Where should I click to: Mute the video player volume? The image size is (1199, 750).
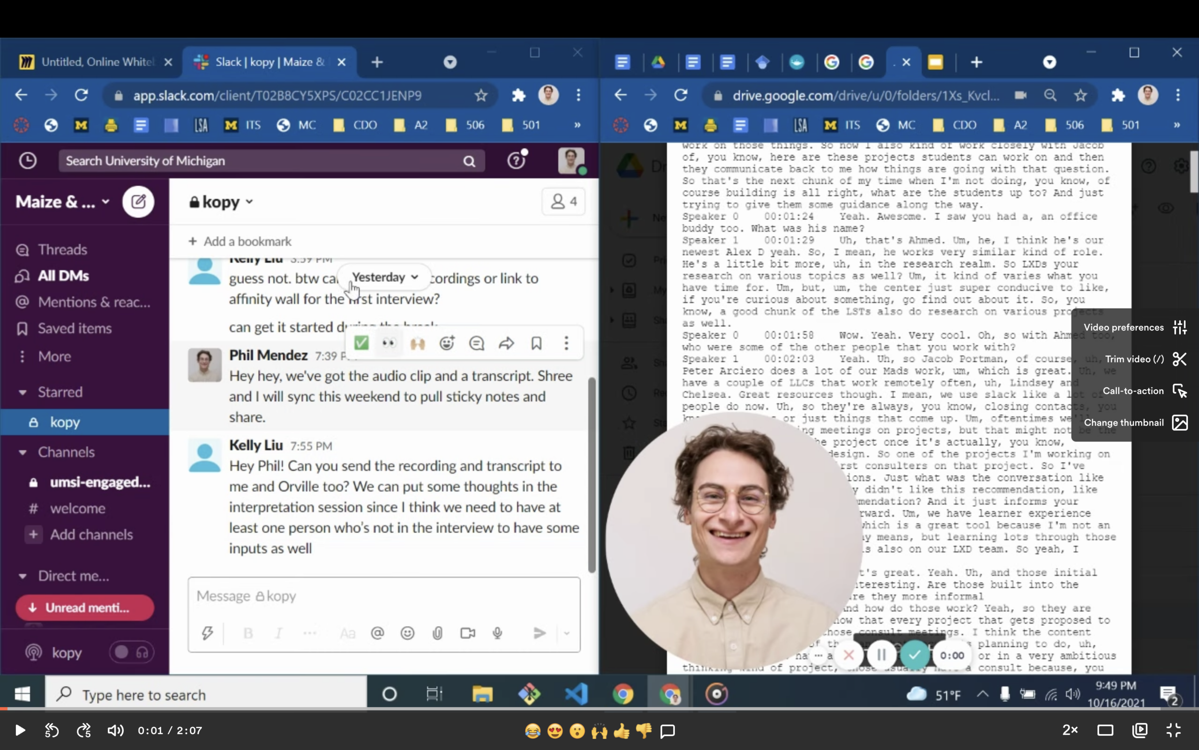coord(115,730)
